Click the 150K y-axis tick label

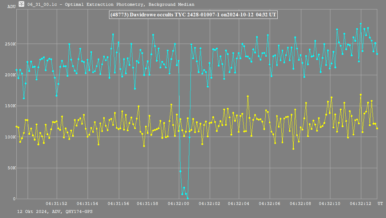pyautogui.click(x=10, y=106)
